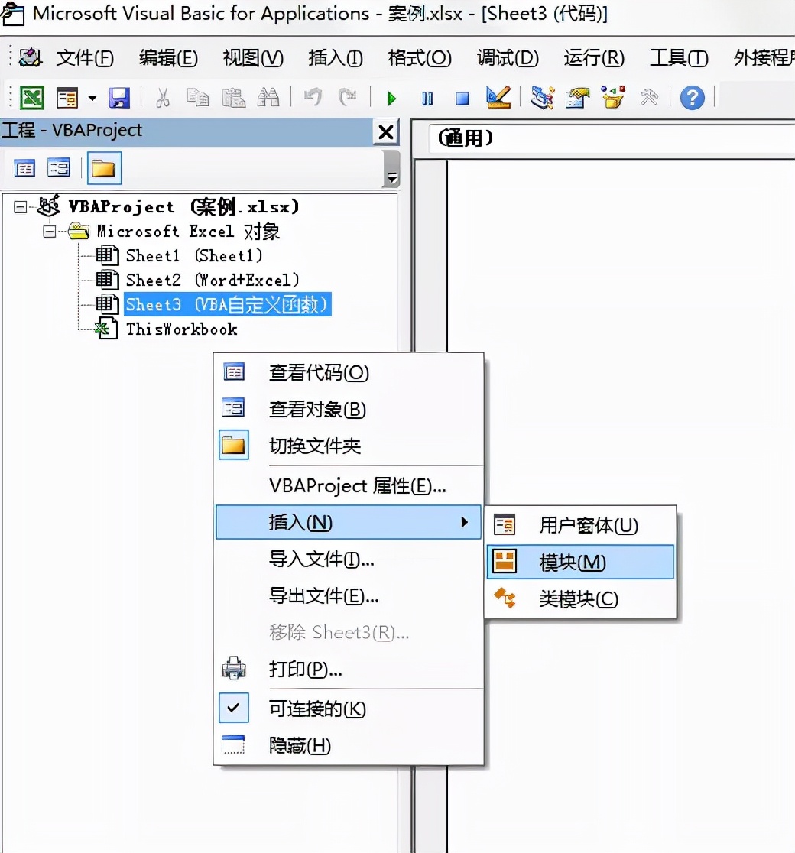Select the View Code icon in Project Explorer

[x=24, y=167]
